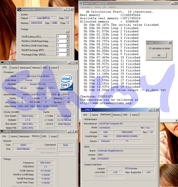Open the RAS# to CAS# Read Delay dropdown
Viewport: 178px width, 187px height.
point(67,41)
